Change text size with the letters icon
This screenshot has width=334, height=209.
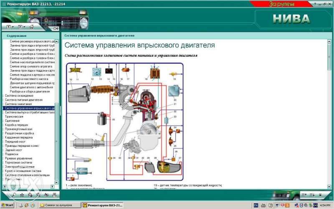pyautogui.click(x=46, y=195)
